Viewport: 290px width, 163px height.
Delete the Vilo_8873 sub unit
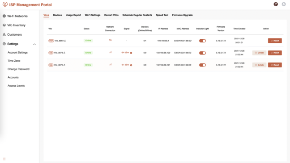click(x=259, y=53)
